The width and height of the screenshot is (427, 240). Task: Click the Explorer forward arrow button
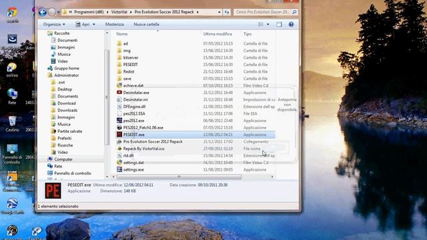tap(52, 12)
